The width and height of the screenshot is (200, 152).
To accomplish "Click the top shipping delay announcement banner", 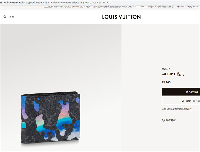I will 121,7.
